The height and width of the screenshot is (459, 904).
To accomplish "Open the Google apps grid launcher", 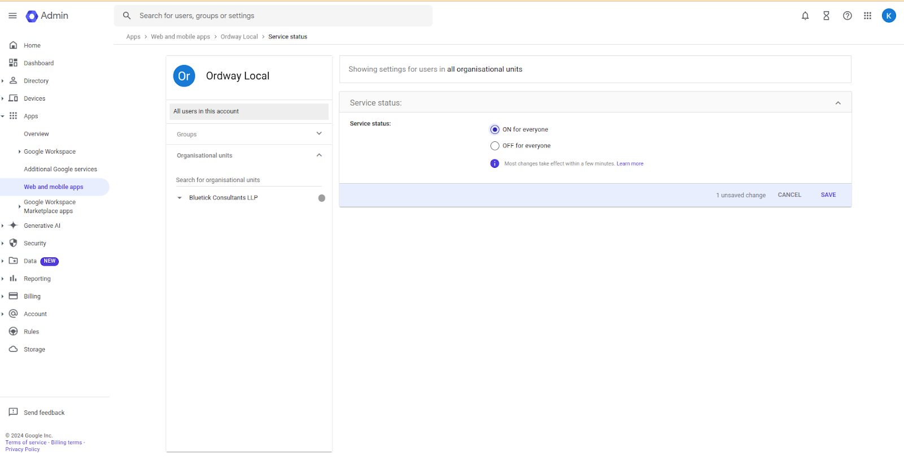I will pyautogui.click(x=868, y=16).
